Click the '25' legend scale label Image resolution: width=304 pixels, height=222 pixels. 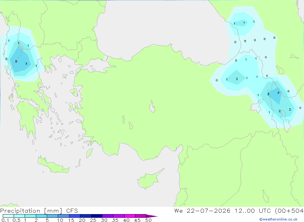click(x=93, y=220)
